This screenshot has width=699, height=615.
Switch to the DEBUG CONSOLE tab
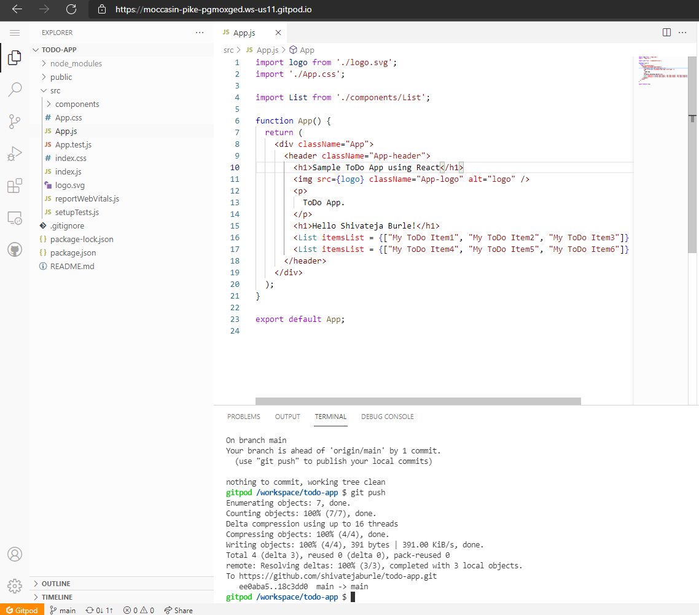[387, 417]
